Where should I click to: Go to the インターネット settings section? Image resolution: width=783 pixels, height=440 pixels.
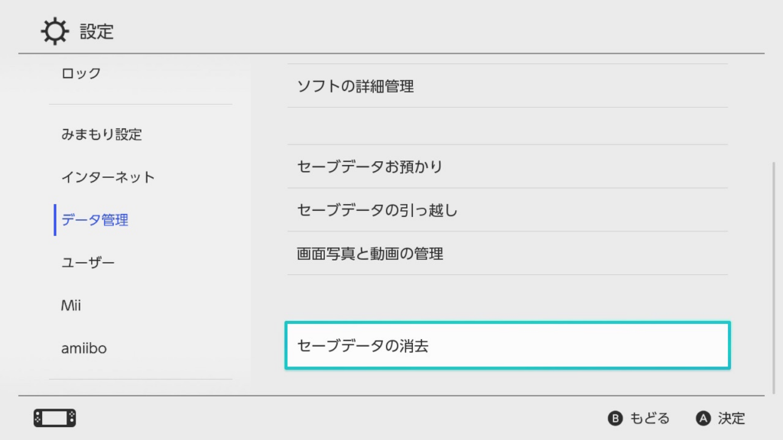click(108, 177)
